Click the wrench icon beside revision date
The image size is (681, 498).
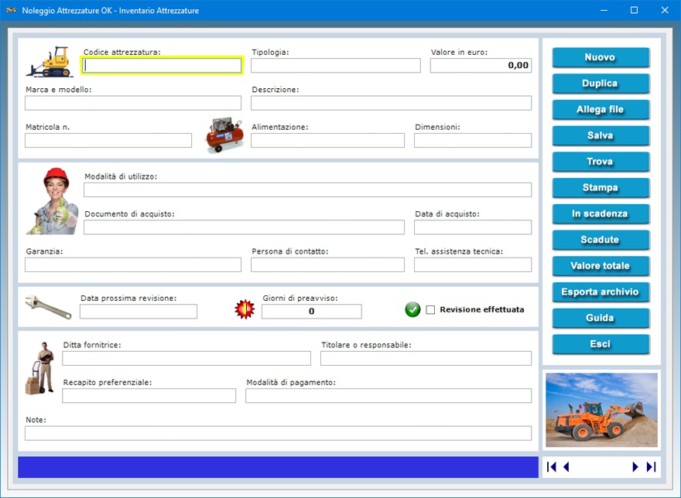click(48, 306)
